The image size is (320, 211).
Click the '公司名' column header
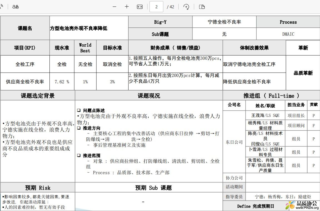[234, 105]
